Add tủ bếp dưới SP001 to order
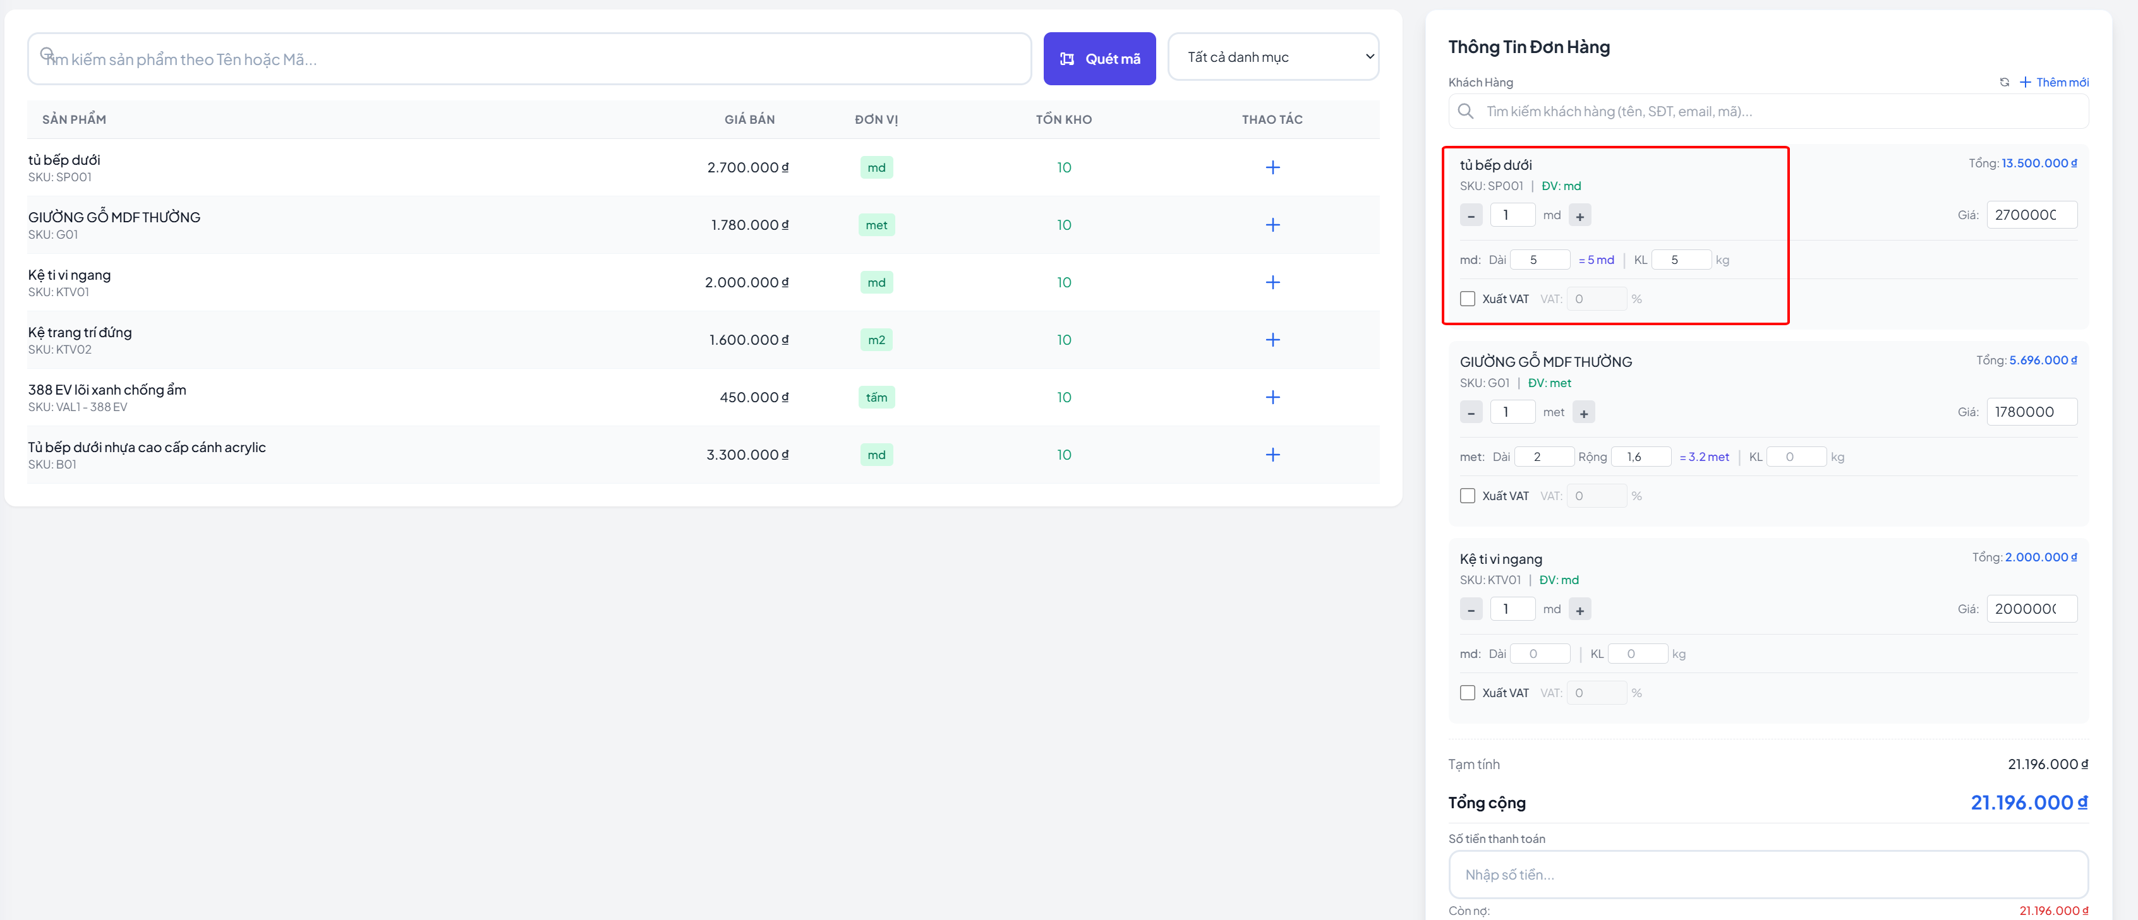The width and height of the screenshot is (2138, 920). click(x=1272, y=167)
